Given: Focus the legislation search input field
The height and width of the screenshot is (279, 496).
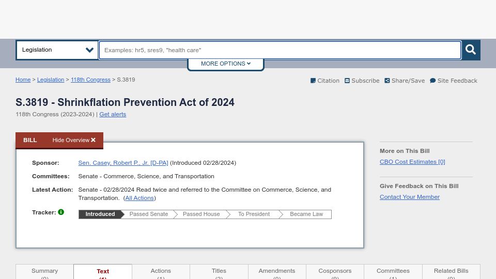Looking at the screenshot, I should tap(280, 50).
